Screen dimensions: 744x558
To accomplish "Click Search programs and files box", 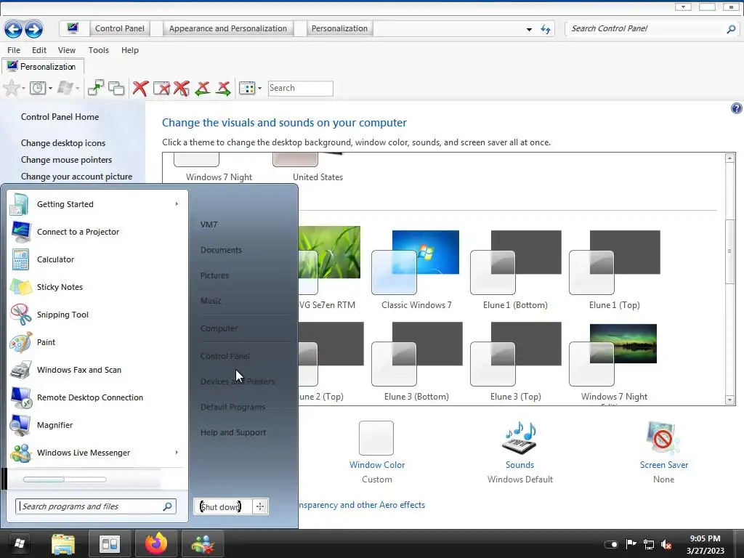I will (96, 506).
